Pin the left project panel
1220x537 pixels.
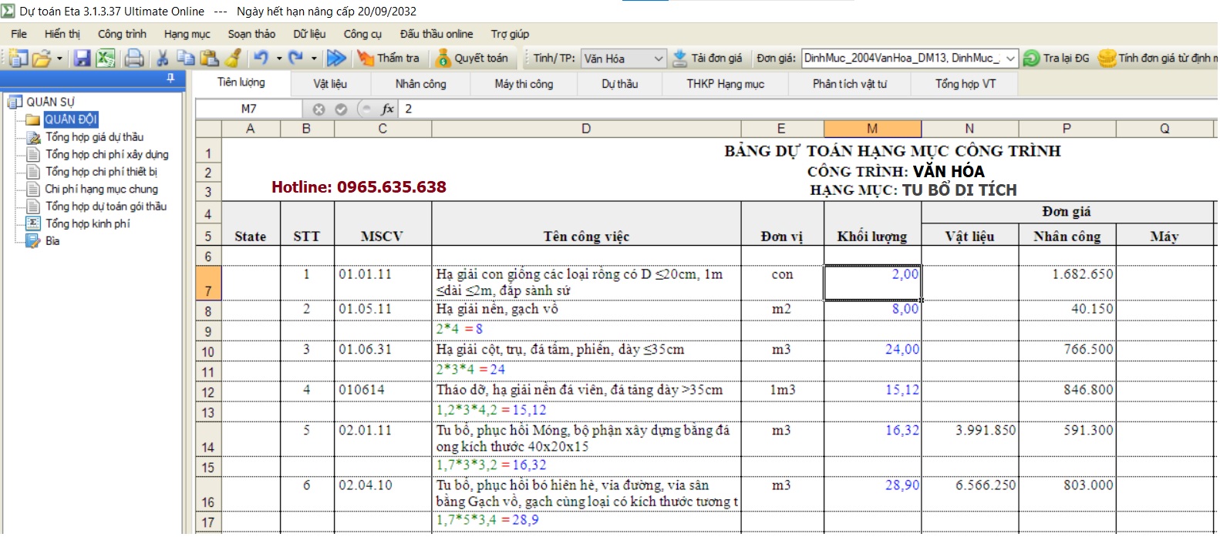tap(170, 79)
